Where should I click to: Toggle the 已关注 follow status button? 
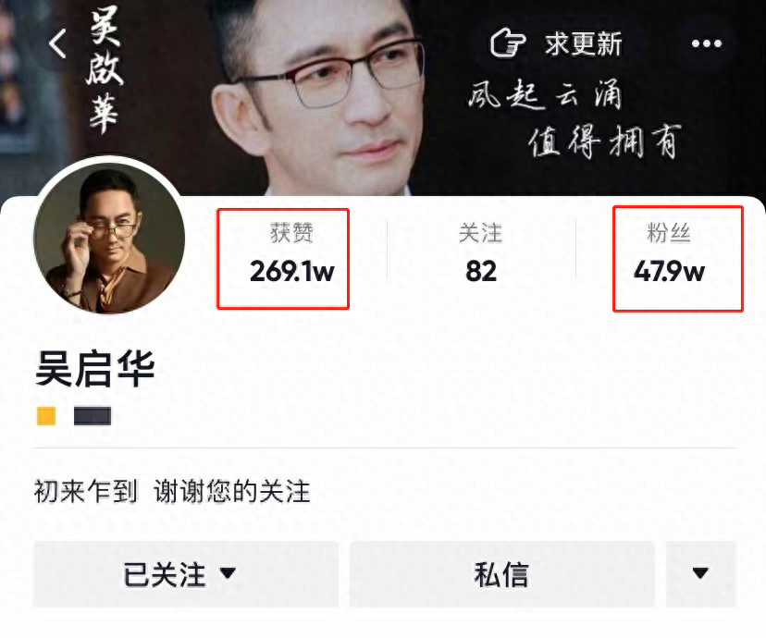pos(186,574)
